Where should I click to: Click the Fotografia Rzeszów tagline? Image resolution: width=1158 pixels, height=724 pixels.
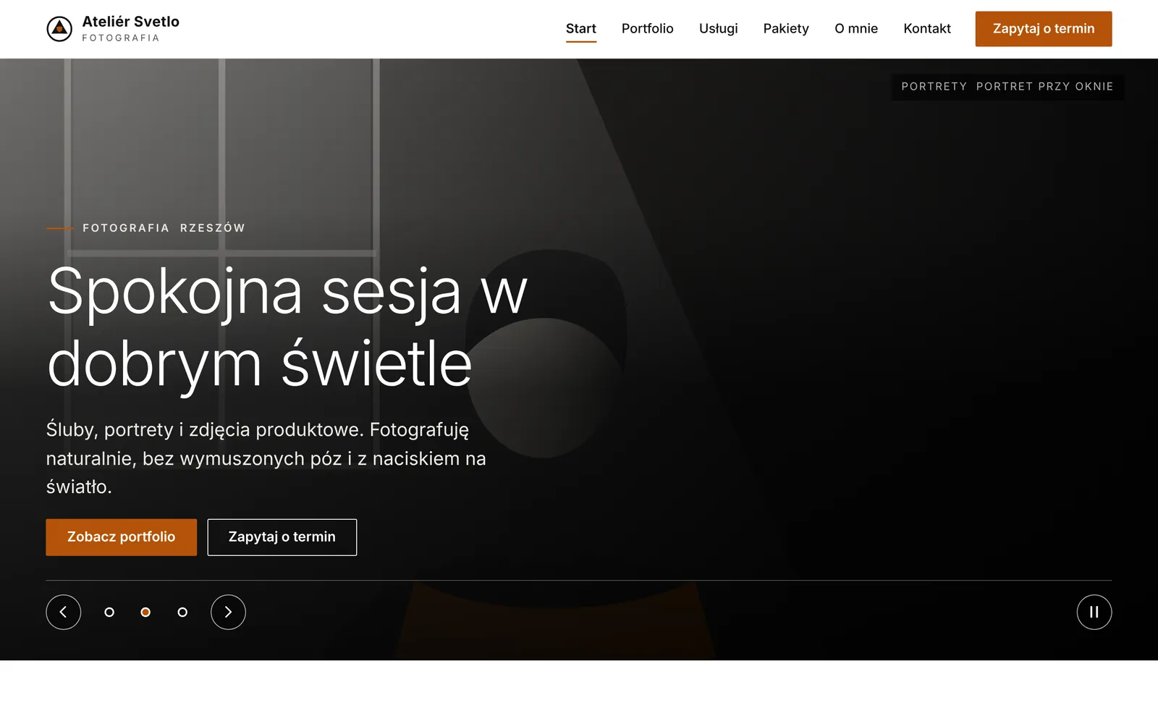164,228
